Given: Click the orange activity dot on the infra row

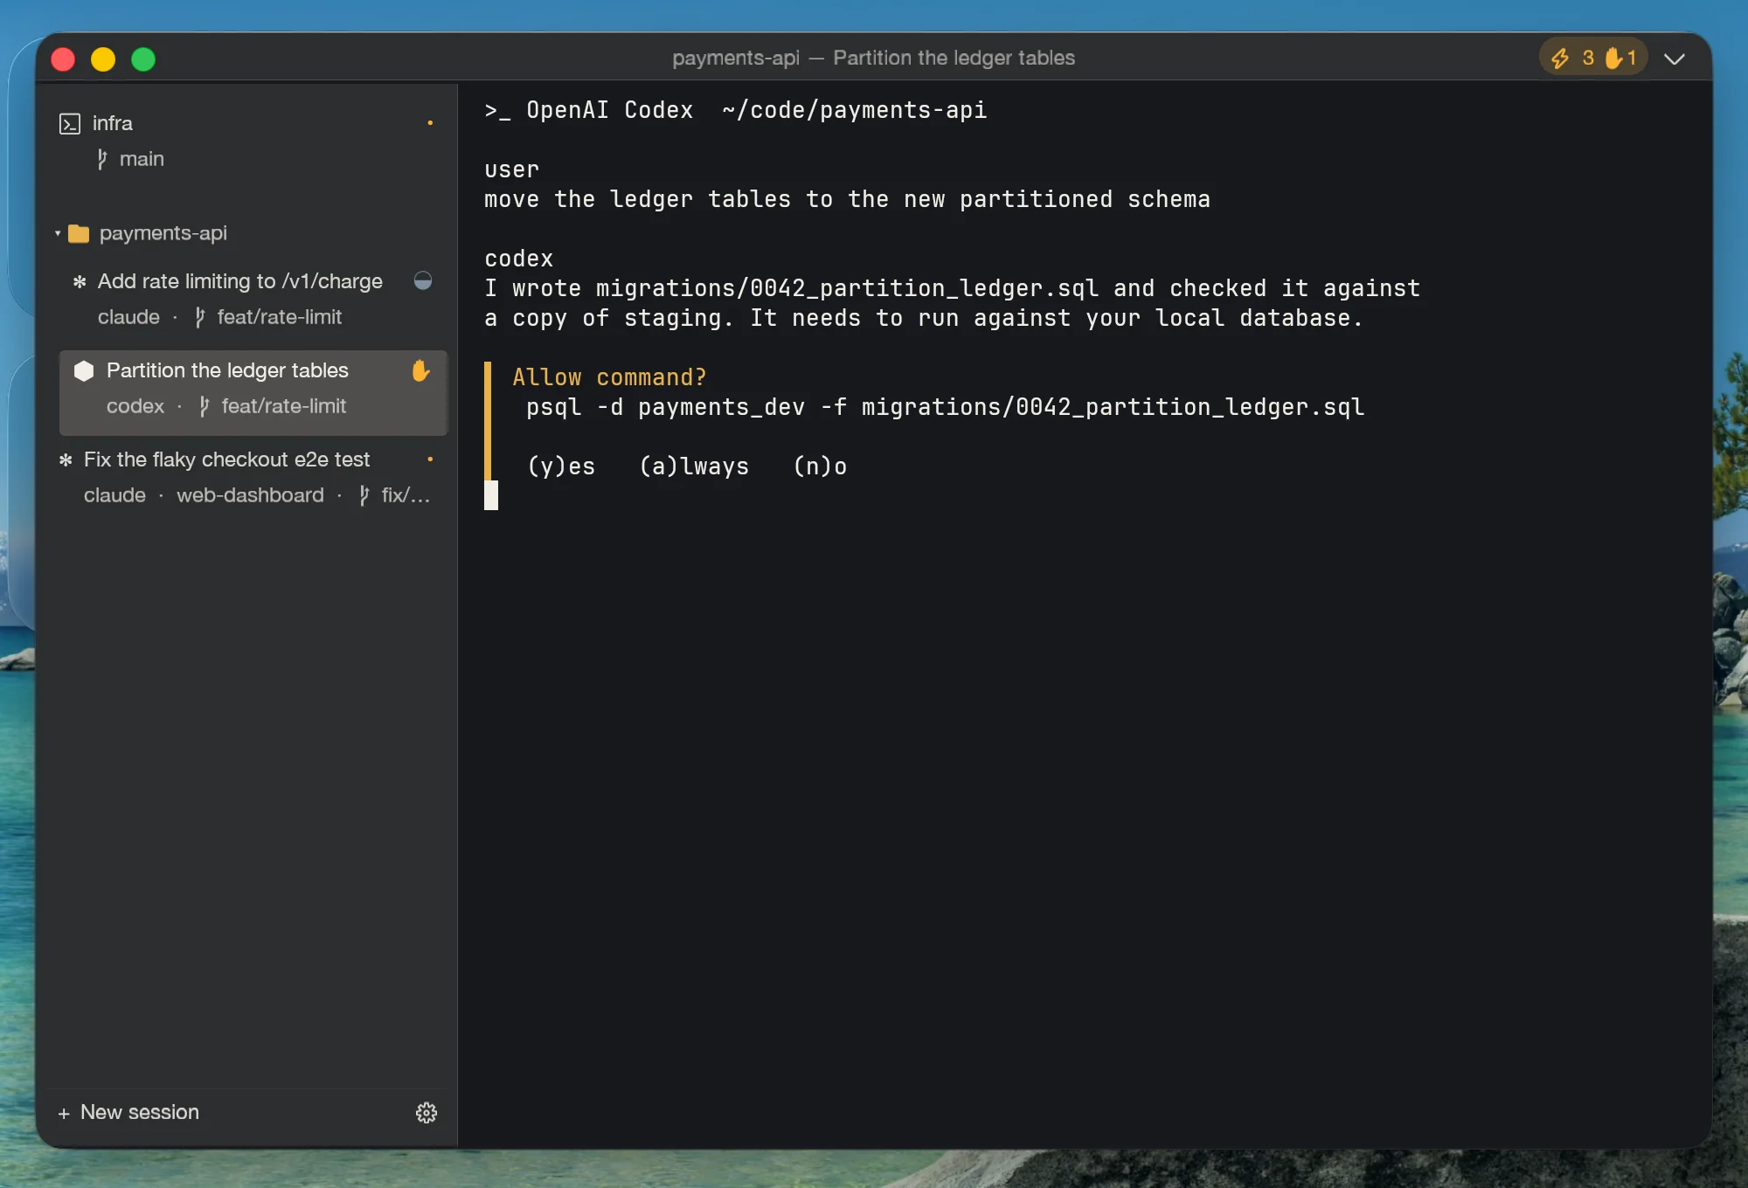Looking at the screenshot, I should (x=430, y=123).
